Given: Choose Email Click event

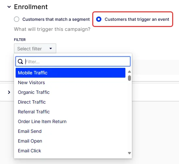Looking at the screenshot, I should pyautogui.click(x=70, y=151).
